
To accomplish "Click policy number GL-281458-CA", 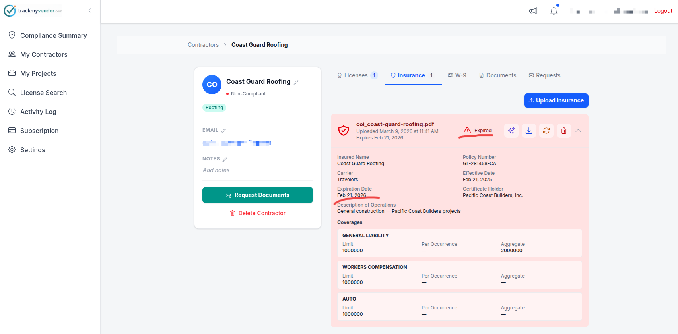I will point(480,164).
